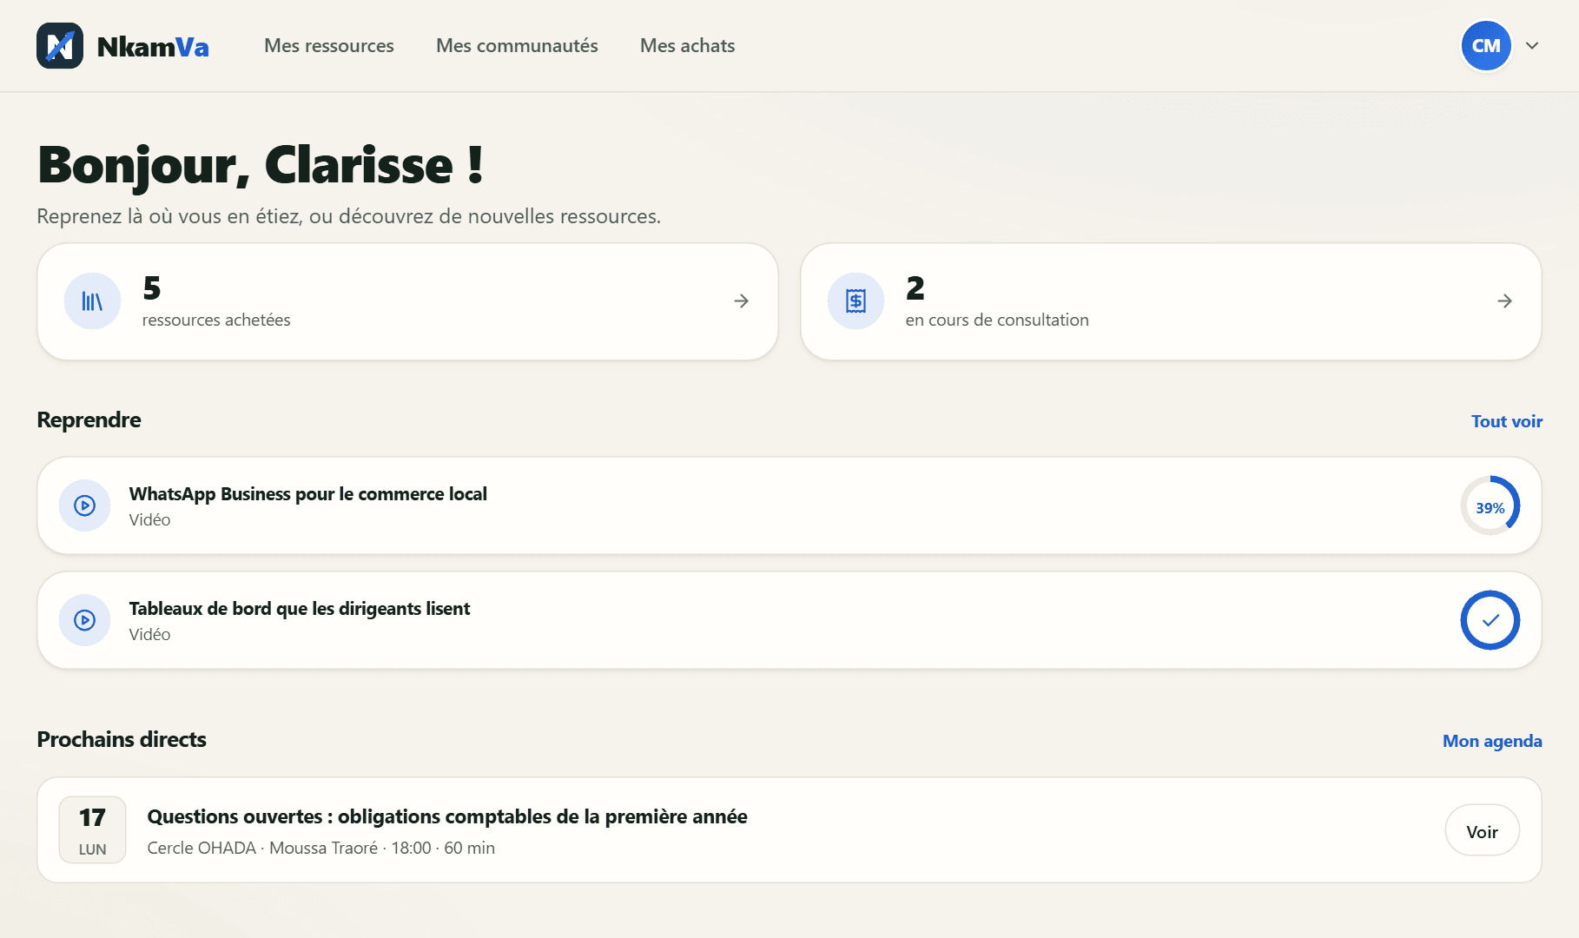Open Mes achats section
The height and width of the screenshot is (938, 1579).
tap(687, 46)
